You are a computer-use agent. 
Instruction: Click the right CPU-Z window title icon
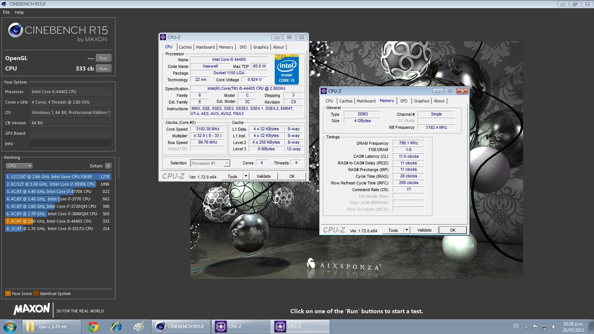tap(324, 91)
